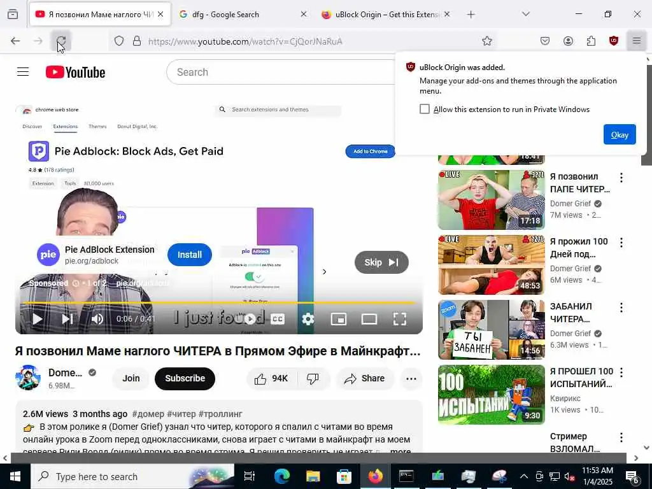
Task: Mute the video player volume
Action: point(97,319)
